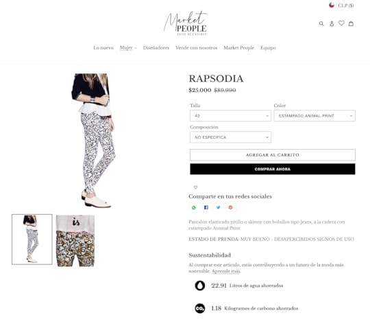Open the CLP currency selector
The height and width of the screenshot is (322, 370).
coord(341,5)
